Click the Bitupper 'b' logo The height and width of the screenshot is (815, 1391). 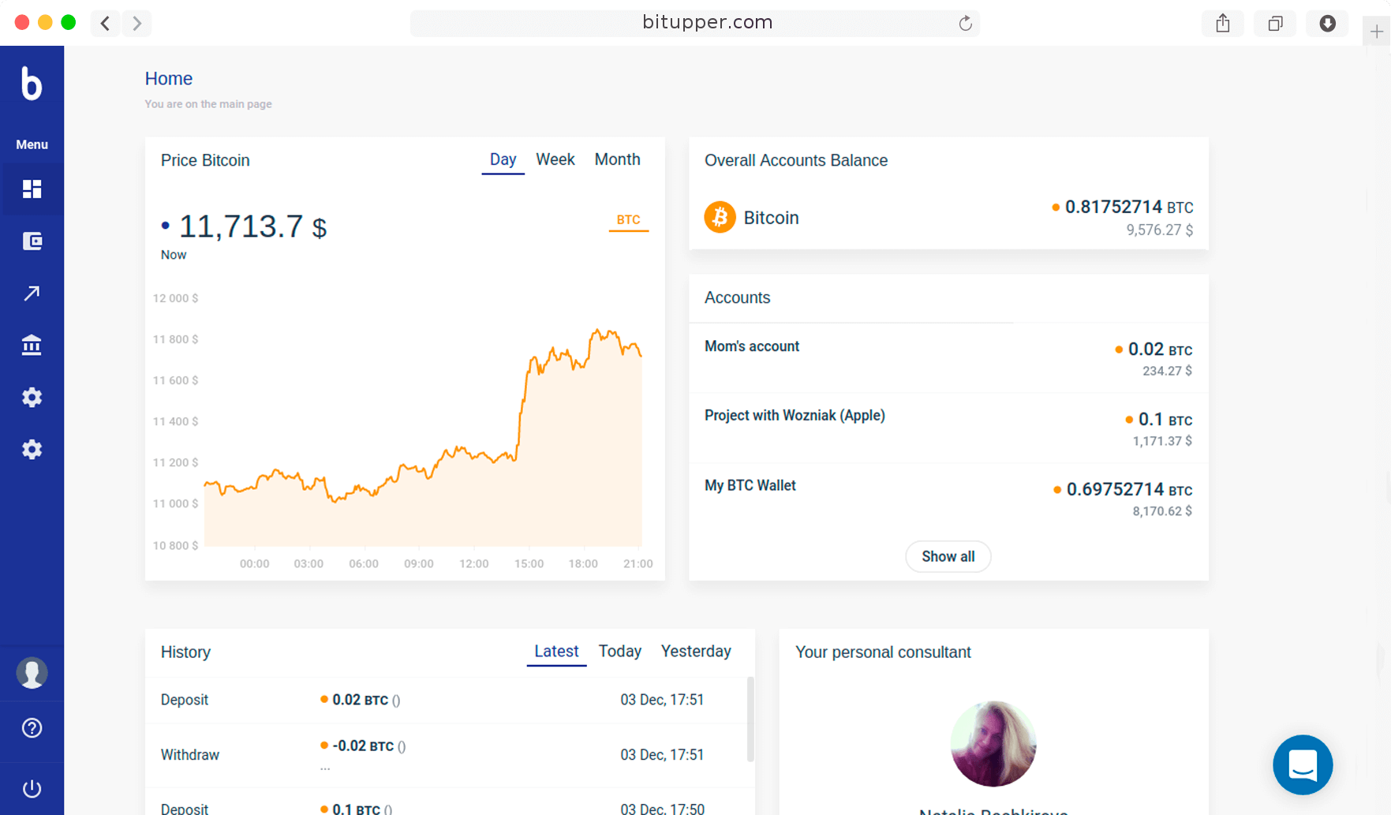pyautogui.click(x=32, y=84)
